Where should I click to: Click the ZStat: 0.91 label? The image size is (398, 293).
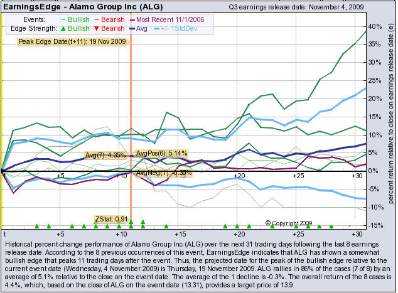coord(110,218)
